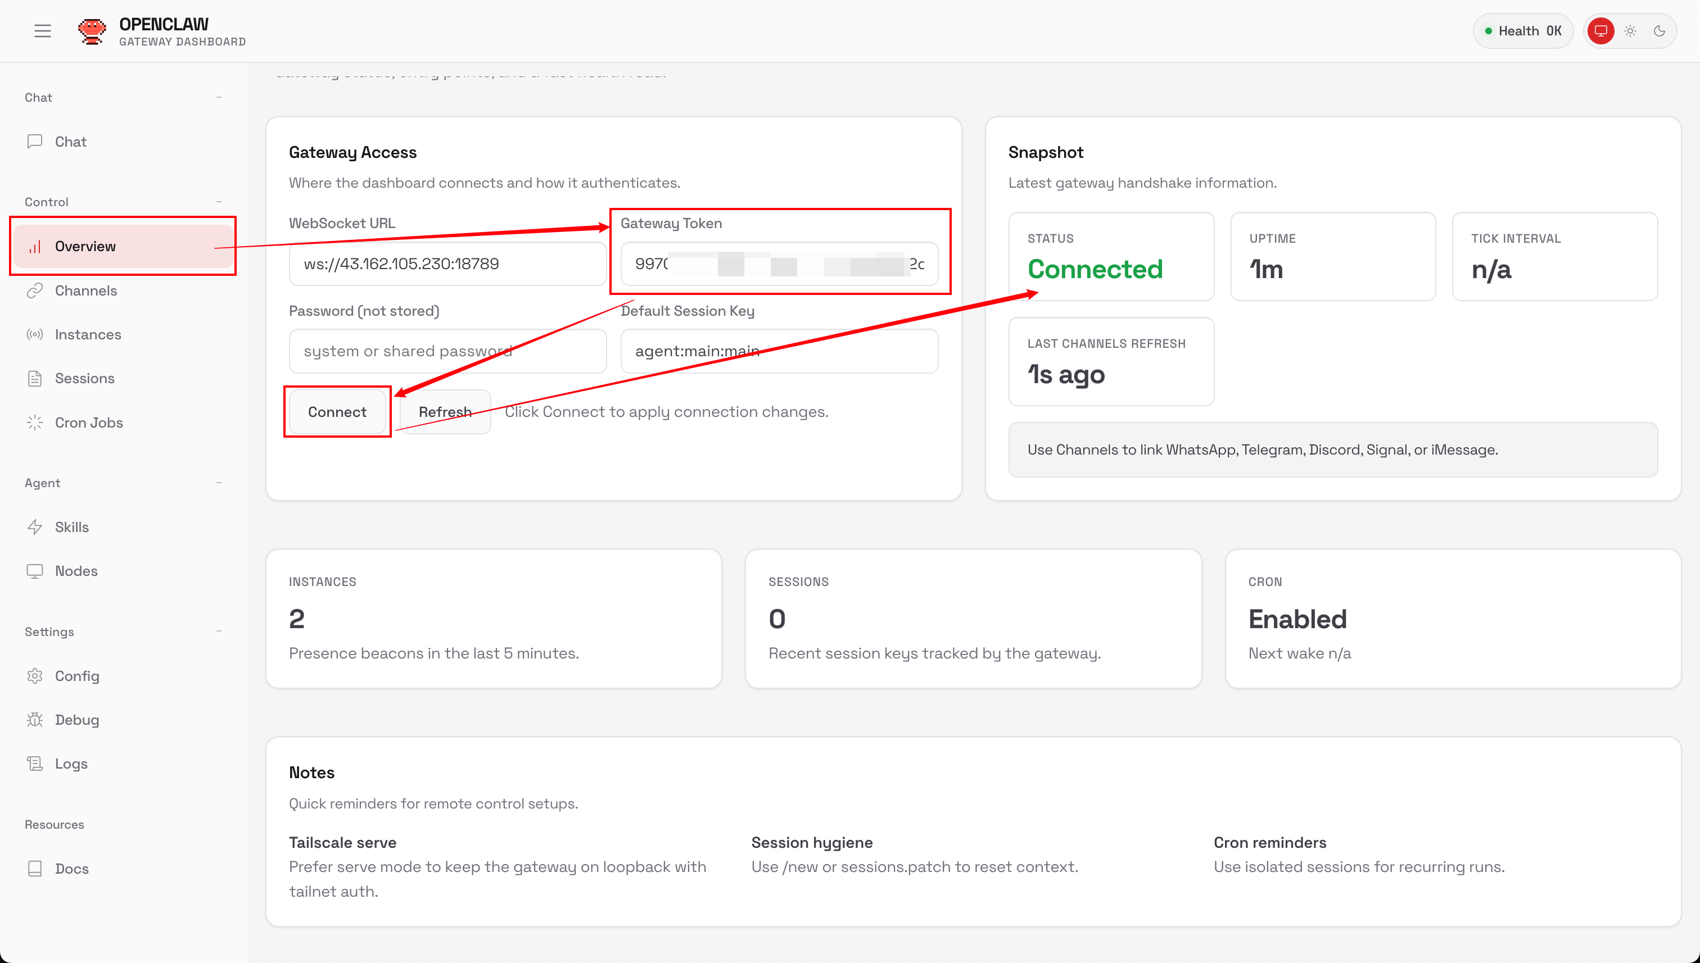
Task: Focus the WebSocket URL input field
Action: coord(447,264)
